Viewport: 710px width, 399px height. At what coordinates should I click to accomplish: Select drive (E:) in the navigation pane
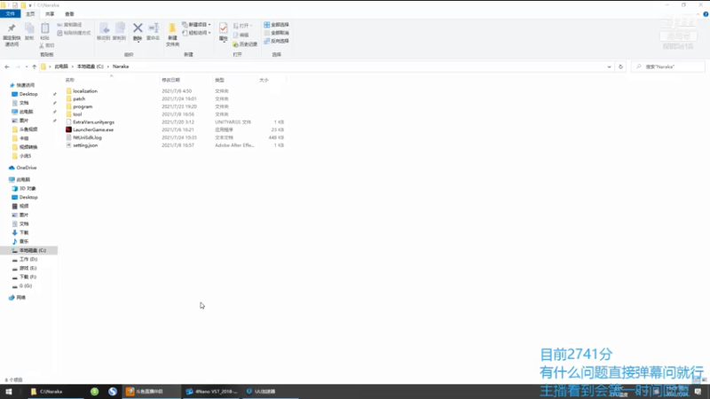pos(28,269)
